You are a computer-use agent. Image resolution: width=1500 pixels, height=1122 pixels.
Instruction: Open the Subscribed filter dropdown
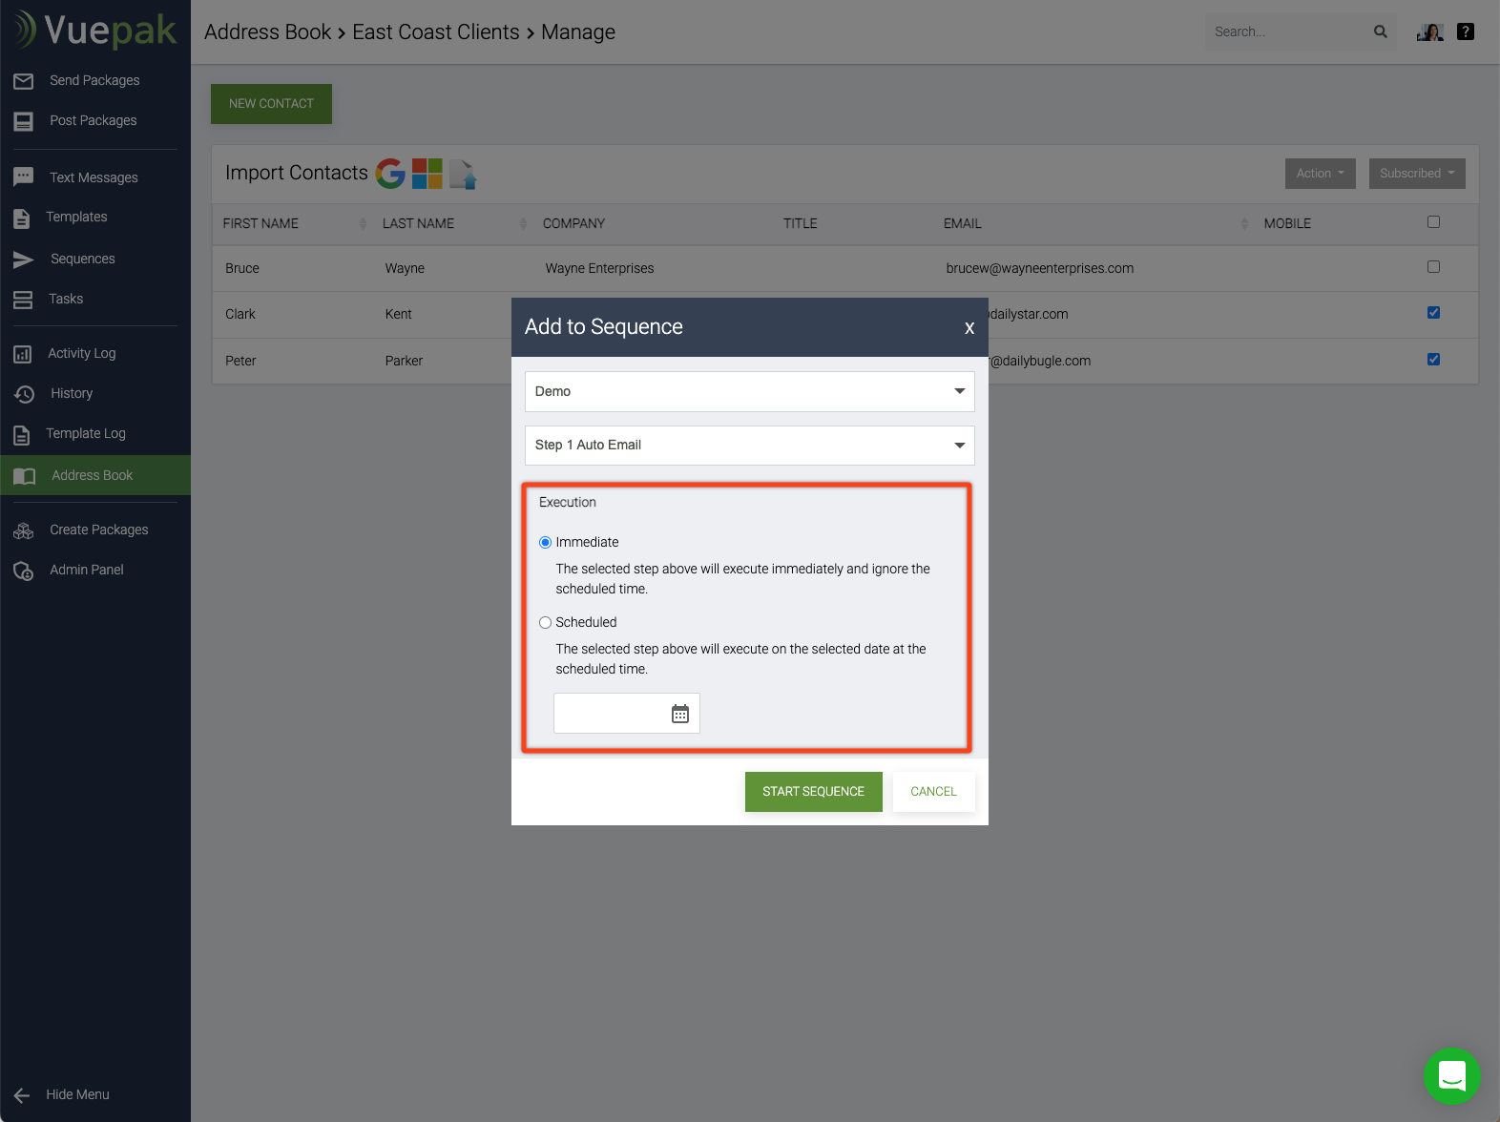click(1417, 174)
